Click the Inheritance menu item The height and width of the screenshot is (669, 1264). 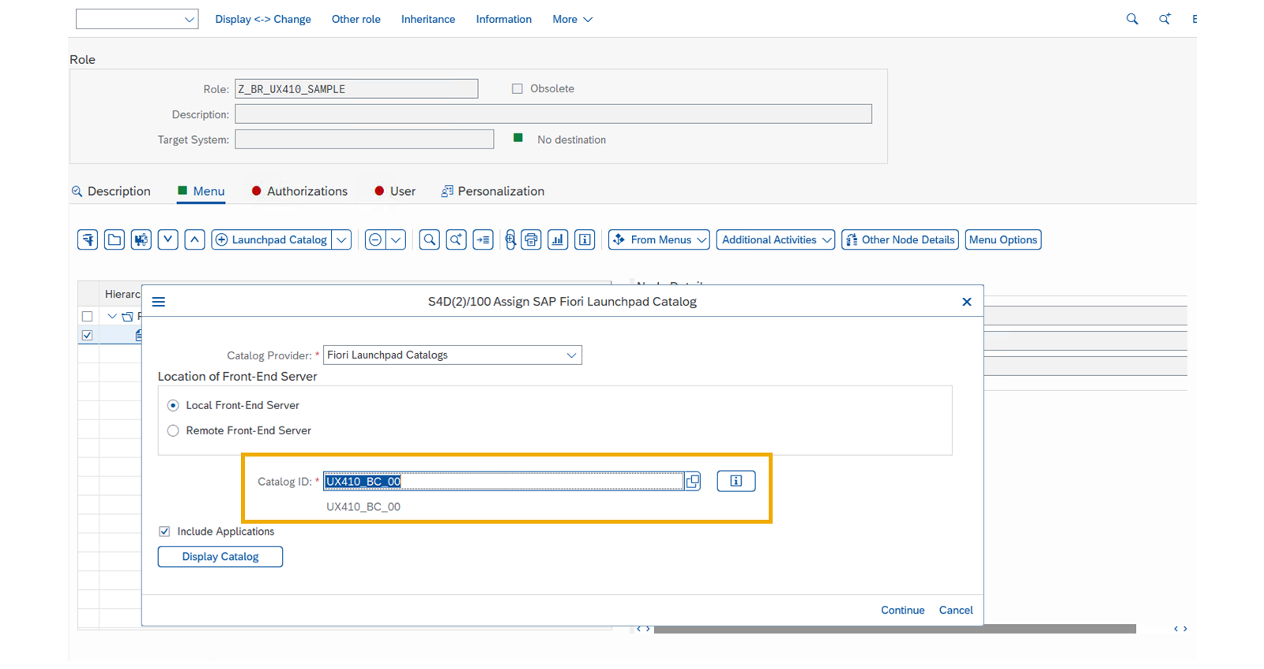(x=428, y=19)
